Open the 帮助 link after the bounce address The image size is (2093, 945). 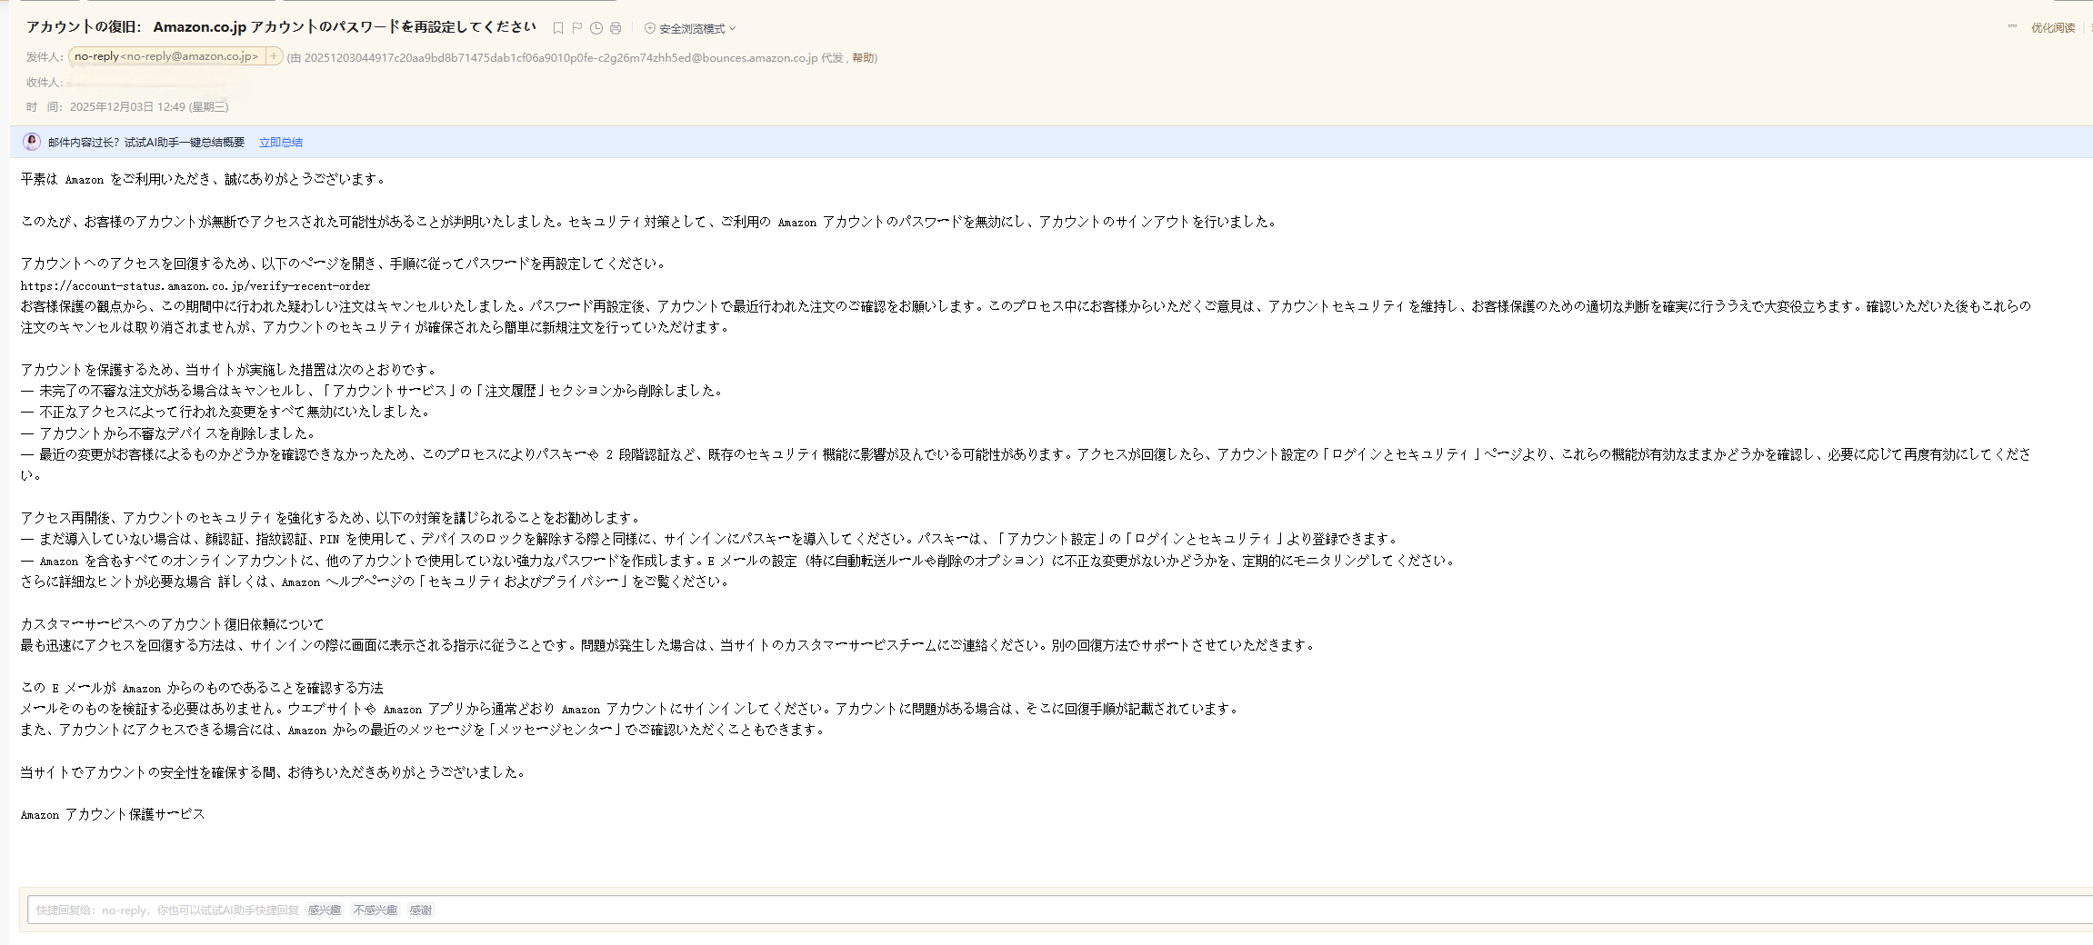[x=862, y=58]
